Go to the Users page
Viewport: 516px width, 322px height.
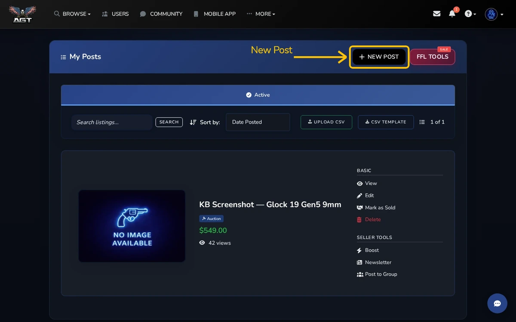115,14
